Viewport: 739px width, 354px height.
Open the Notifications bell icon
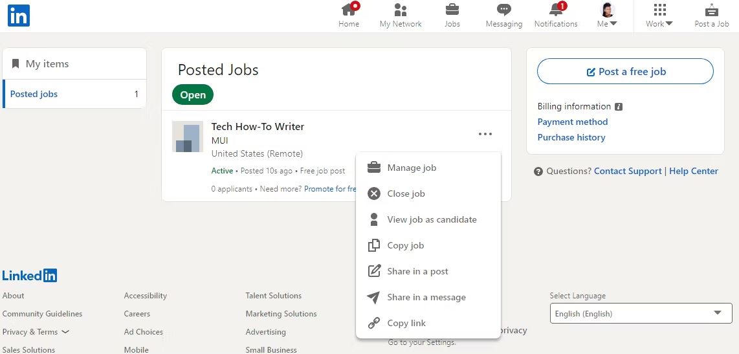coord(557,10)
